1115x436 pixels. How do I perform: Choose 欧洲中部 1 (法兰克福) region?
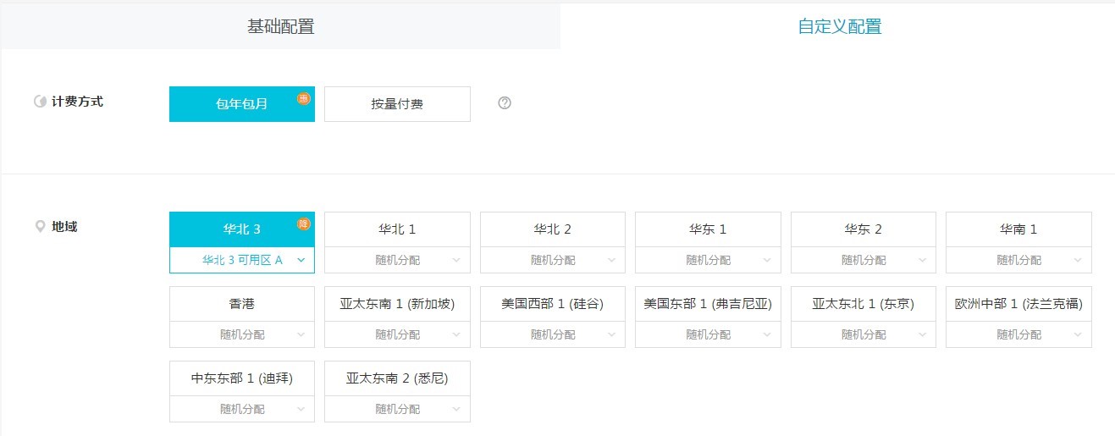pyautogui.click(x=1018, y=304)
